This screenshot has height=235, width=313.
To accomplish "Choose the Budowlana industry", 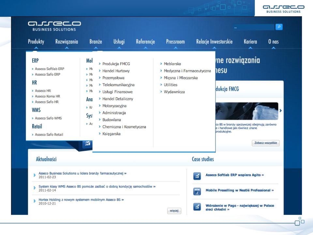I will 112,120.
